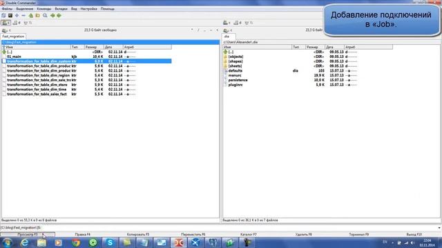Open Google Chrome from taskbar
Viewport: 442px width, 248px height.
point(76,242)
